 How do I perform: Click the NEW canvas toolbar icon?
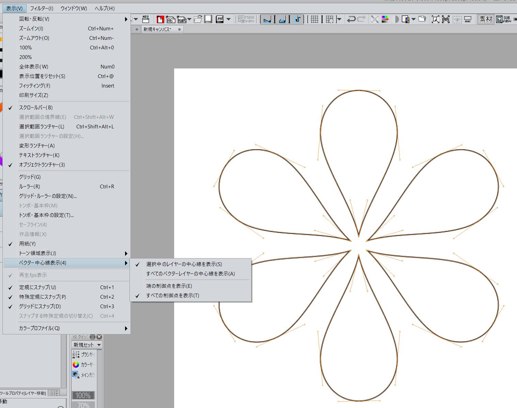[146, 19]
